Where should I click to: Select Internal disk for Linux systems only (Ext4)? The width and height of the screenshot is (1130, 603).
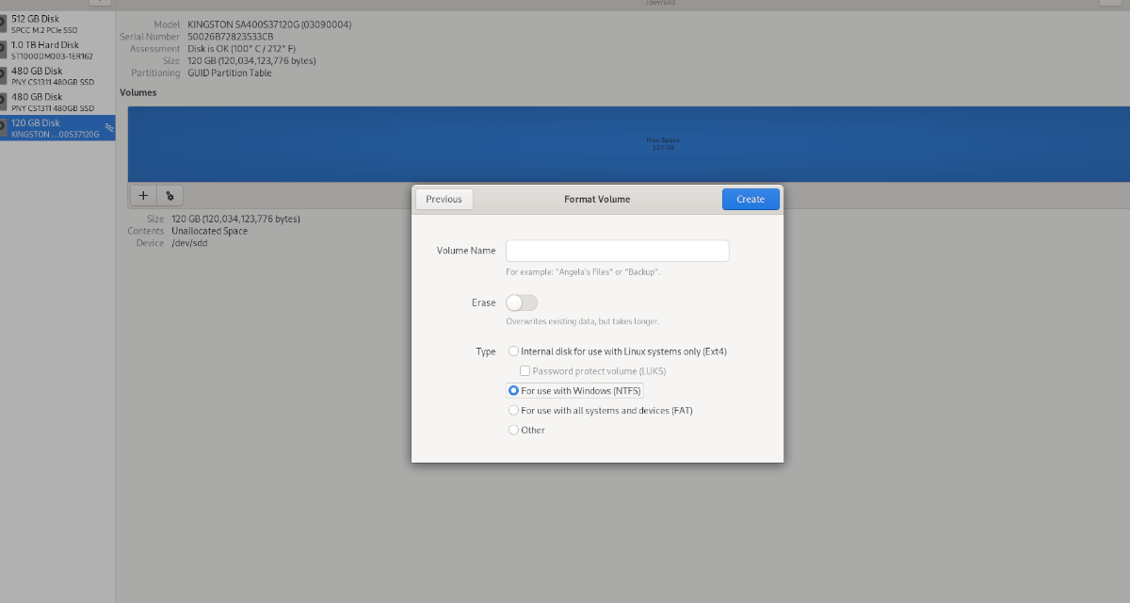[513, 350]
